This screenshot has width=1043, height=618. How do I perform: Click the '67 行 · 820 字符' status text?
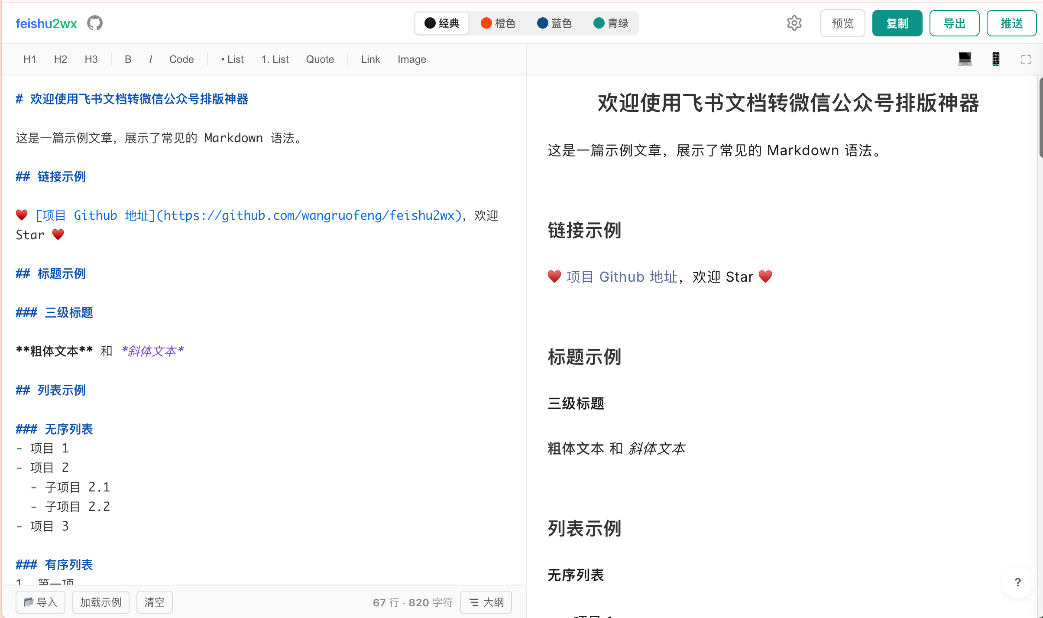(x=412, y=602)
